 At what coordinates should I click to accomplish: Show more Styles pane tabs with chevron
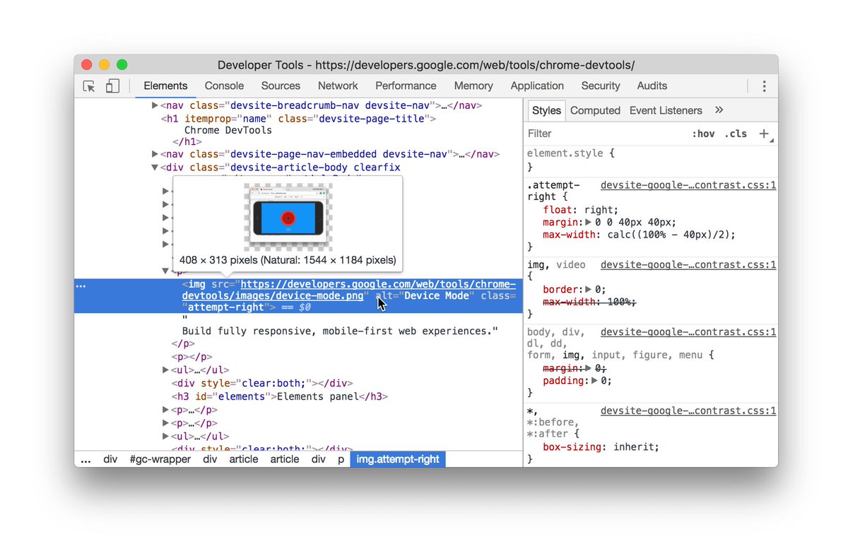coord(719,110)
